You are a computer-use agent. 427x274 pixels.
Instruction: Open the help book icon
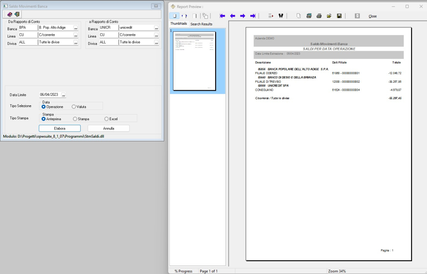10,14
